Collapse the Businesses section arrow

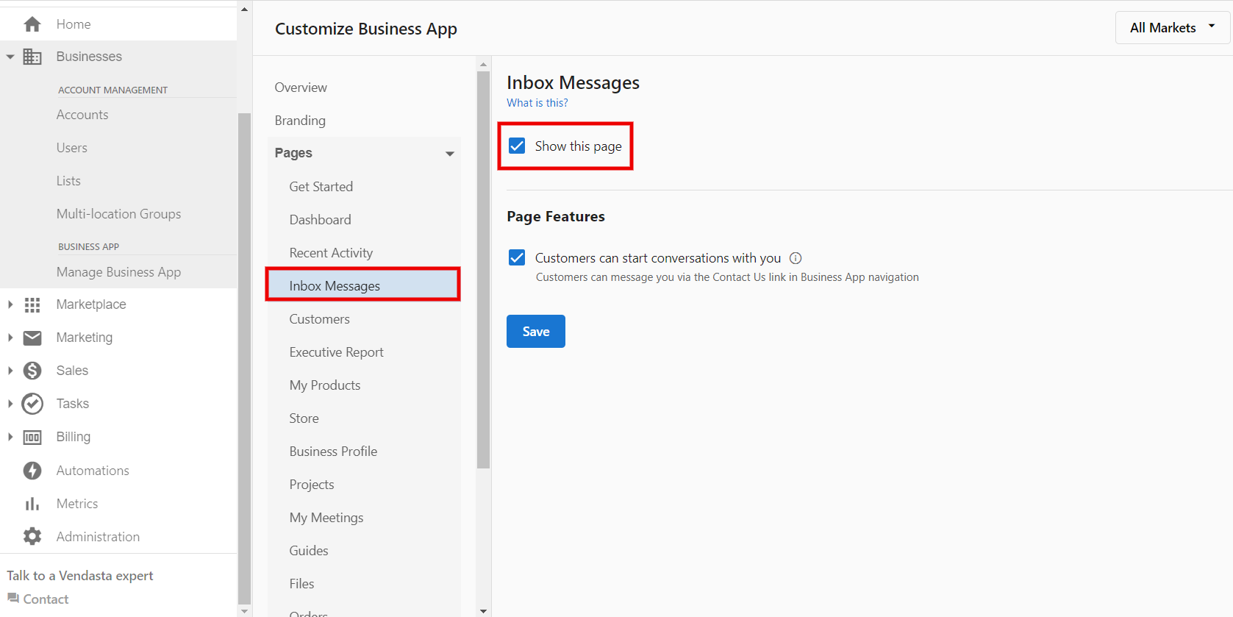[10, 57]
